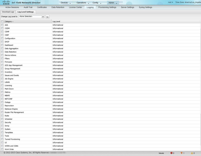Select the Log Level Settings tab
Viewport: 201px width, 156px height.
(x=26, y=12)
